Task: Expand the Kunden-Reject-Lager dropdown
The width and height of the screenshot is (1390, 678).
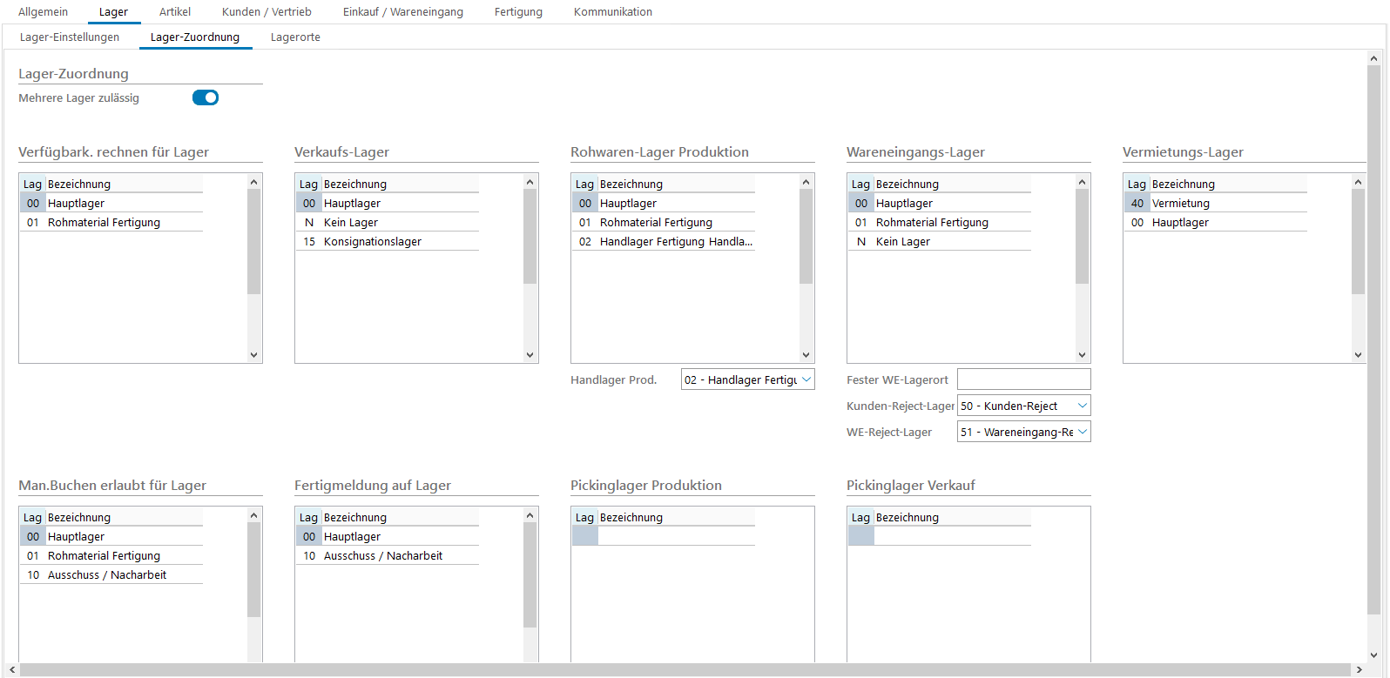Action: [x=1082, y=406]
